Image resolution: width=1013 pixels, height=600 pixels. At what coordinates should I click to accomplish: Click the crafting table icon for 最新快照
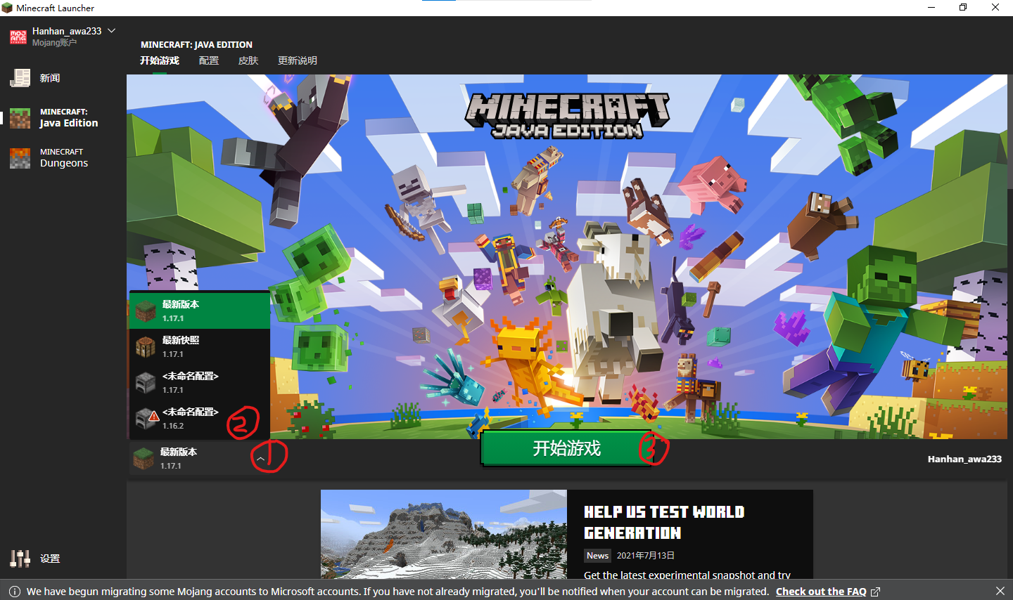(146, 346)
